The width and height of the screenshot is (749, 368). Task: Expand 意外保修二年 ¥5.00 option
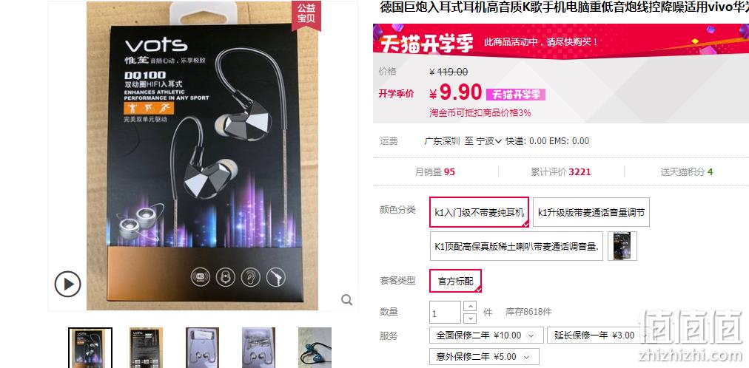pyautogui.click(x=484, y=357)
